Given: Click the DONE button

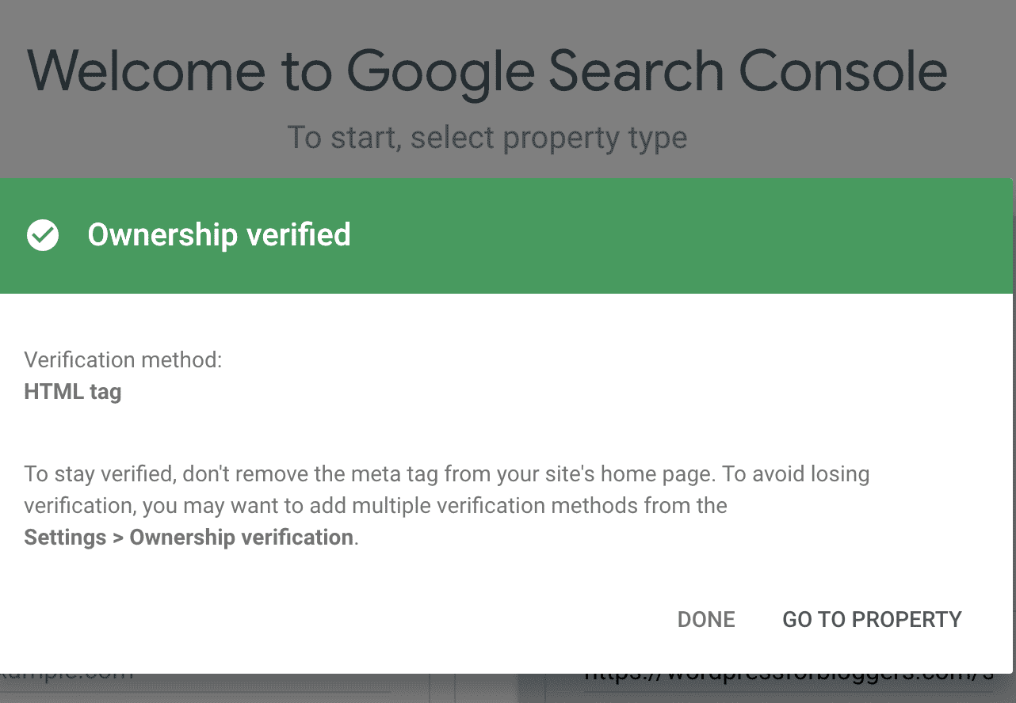Looking at the screenshot, I should 705,619.
